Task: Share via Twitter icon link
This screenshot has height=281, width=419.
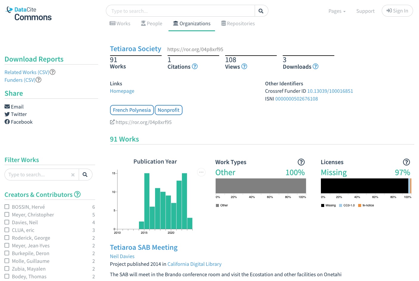Action: coord(7,114)
